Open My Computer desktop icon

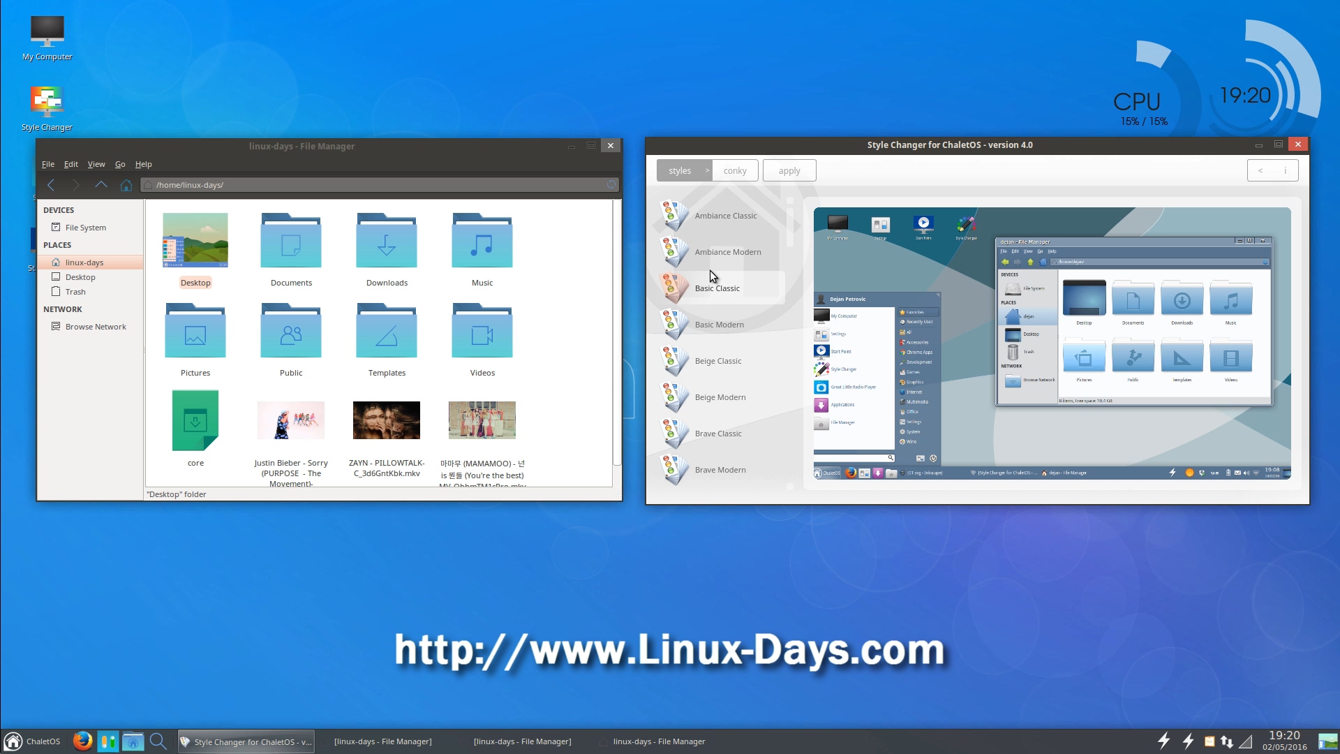[x=47, y=38]
